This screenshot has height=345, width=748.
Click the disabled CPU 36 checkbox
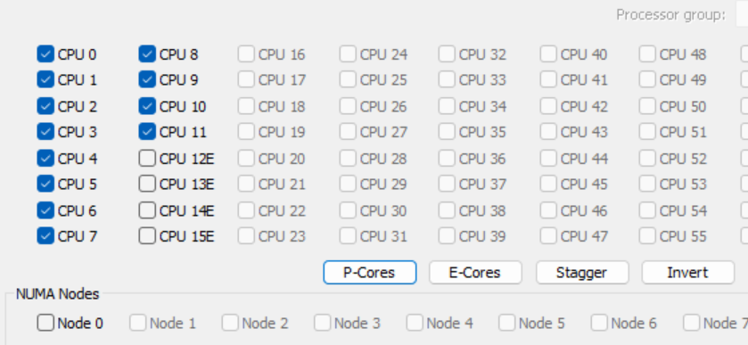tap(447, 158)
